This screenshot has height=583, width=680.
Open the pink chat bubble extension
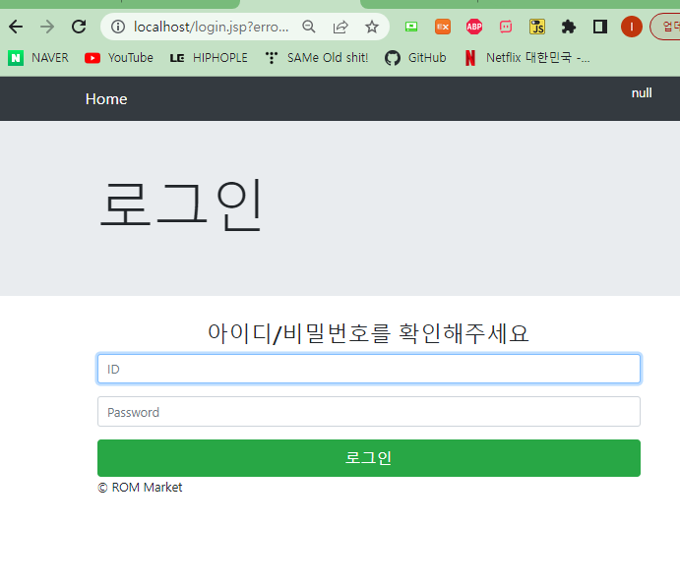click(x=506, y=27)
